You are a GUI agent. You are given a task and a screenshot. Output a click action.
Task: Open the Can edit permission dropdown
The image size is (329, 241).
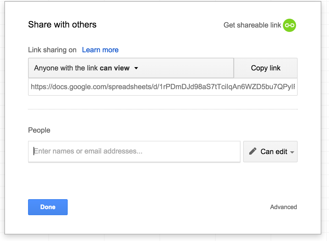pyautogui.click(x=270, y=152)
